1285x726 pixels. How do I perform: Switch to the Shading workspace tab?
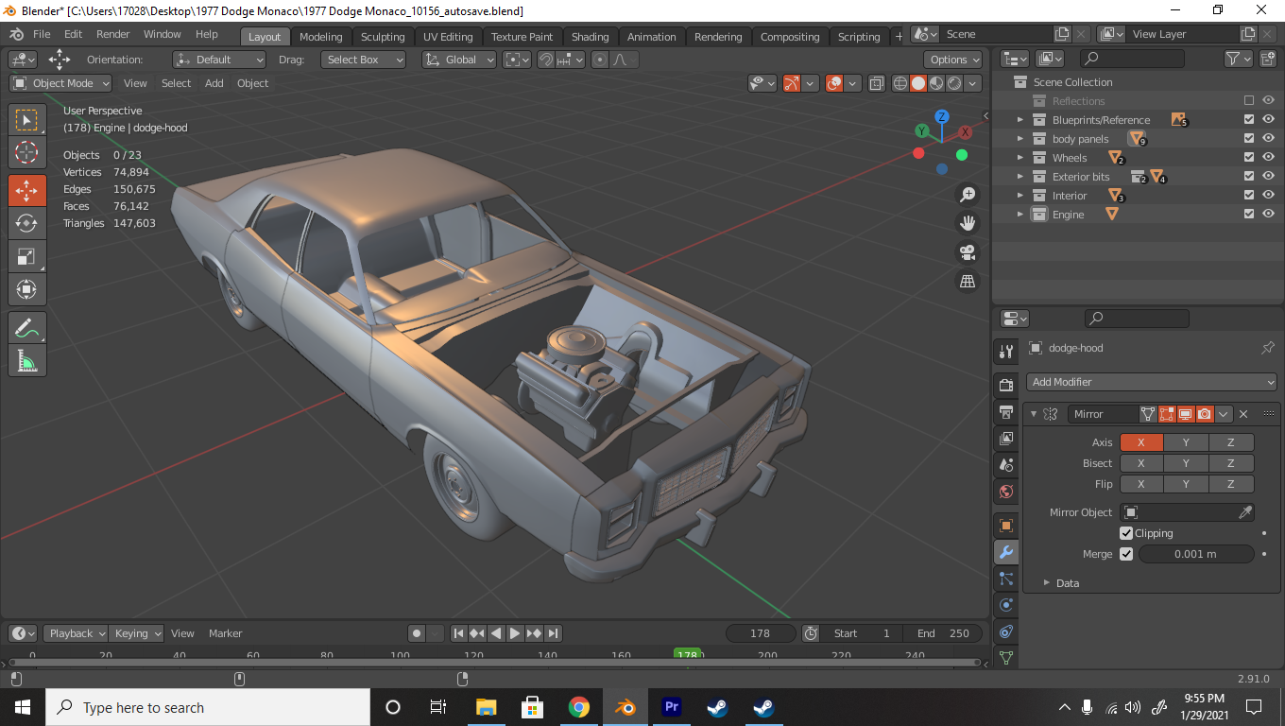pos(591,37)
